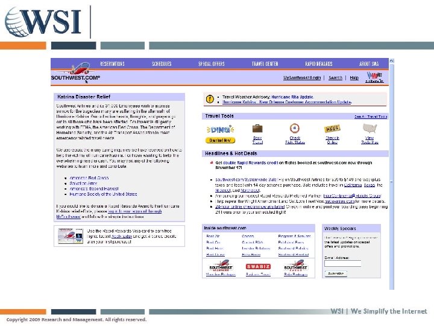Image resolution: width=434 pixels, height=326 pixels.
Task: Click the yellow Download Now button
Action: pyautogui.click(x=221, y=140)
